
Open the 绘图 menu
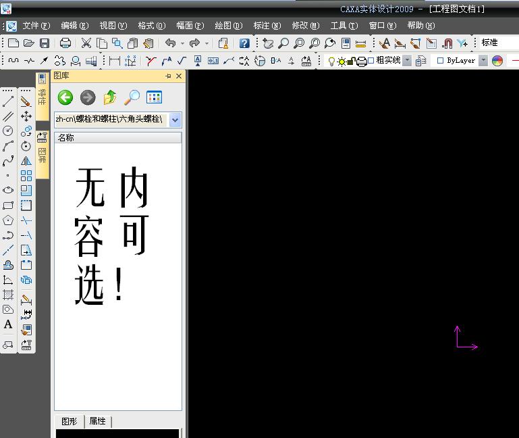pos(228,26)
